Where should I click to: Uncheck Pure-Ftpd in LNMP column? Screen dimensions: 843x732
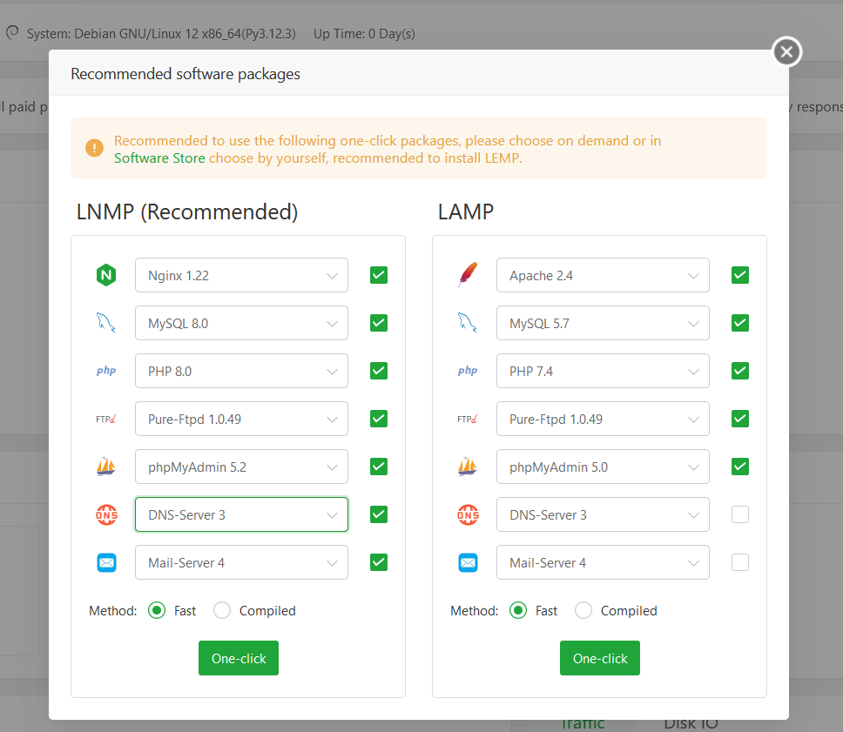pyautogui.click(x=379, y=419)
